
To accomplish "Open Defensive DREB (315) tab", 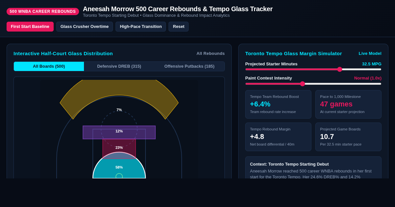I will 119,66.
